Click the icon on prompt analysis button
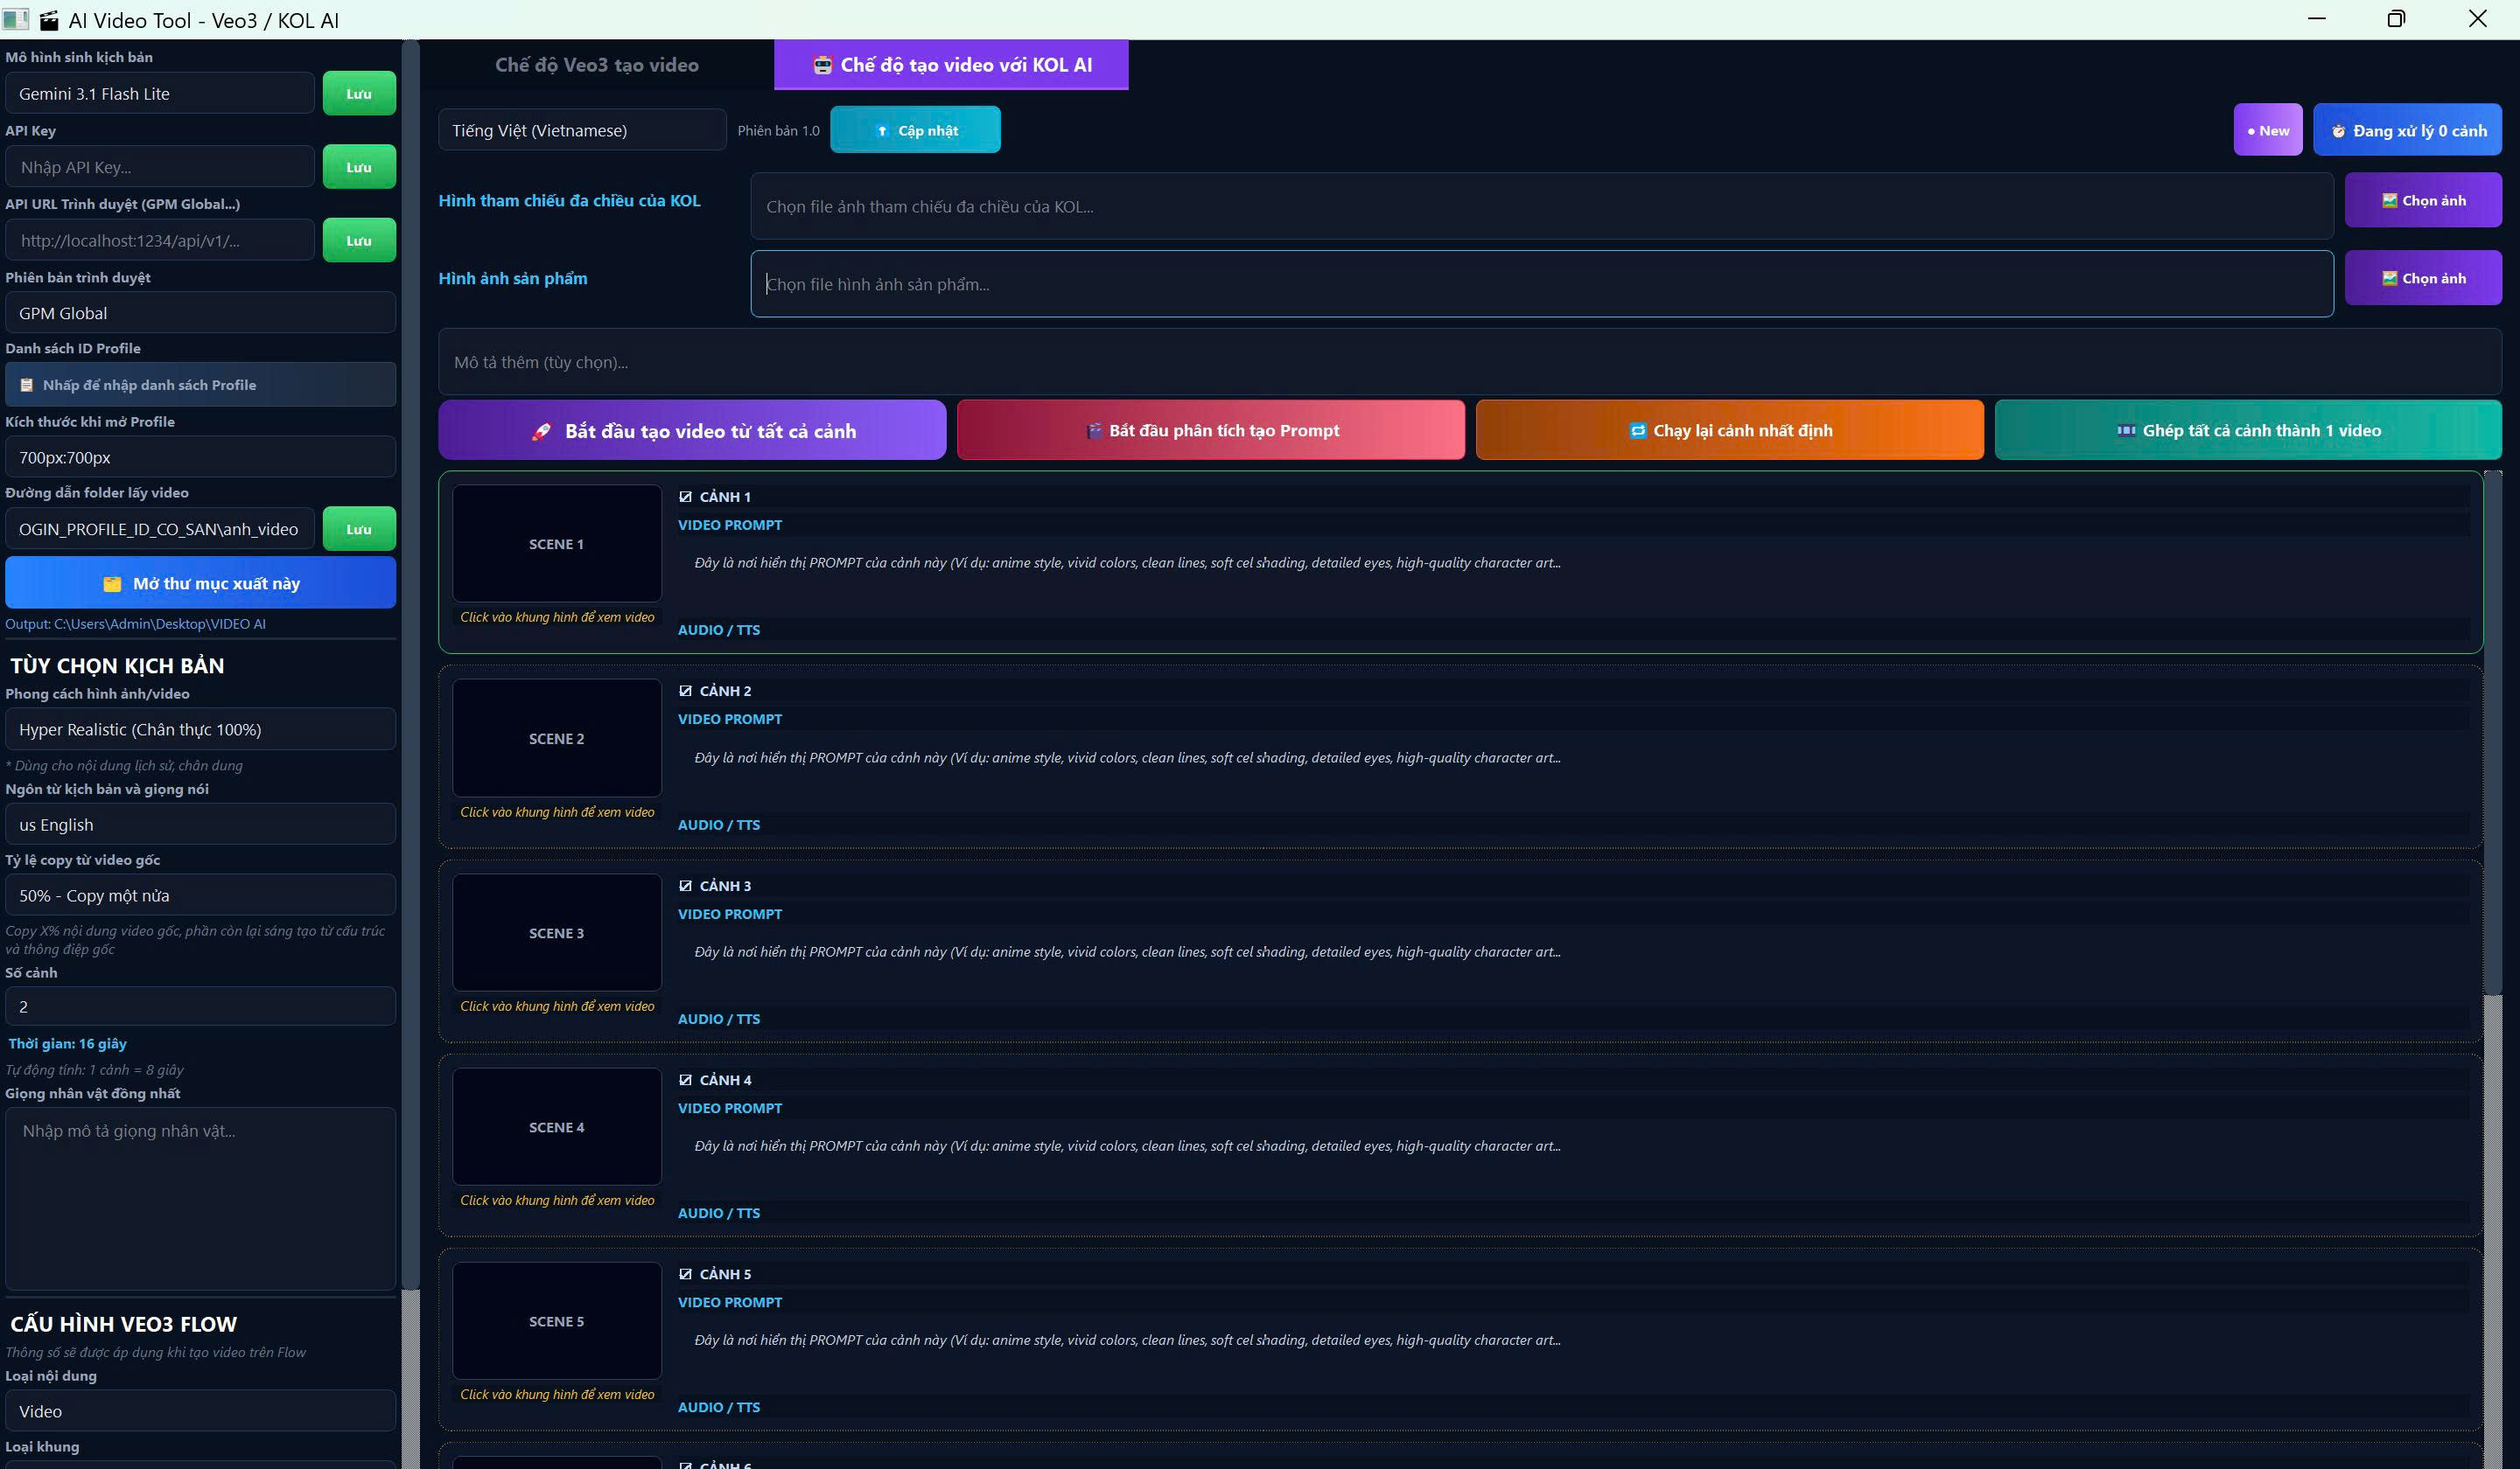 (x=1095, y=431)
